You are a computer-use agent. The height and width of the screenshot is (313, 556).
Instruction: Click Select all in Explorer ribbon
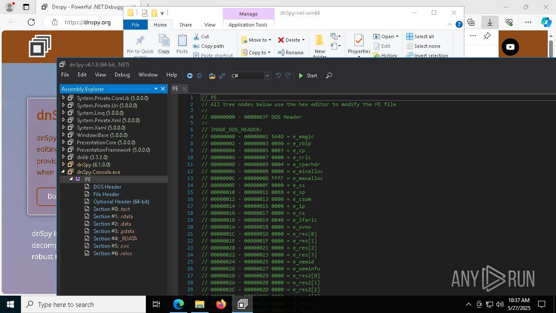(x=420, y=37)
